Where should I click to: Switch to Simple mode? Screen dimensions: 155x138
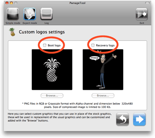pos(13,14)
